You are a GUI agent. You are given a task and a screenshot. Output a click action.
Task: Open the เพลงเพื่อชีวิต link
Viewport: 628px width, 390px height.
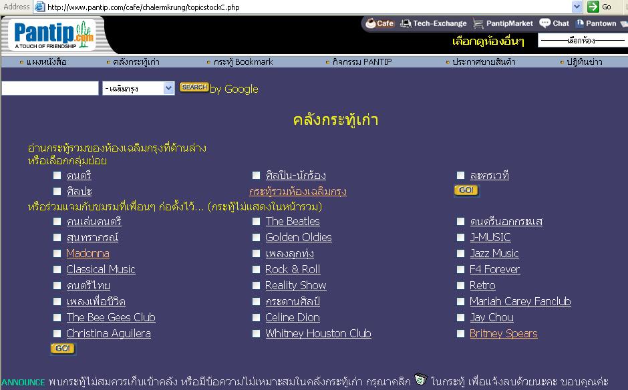click(x=96, y=301)
